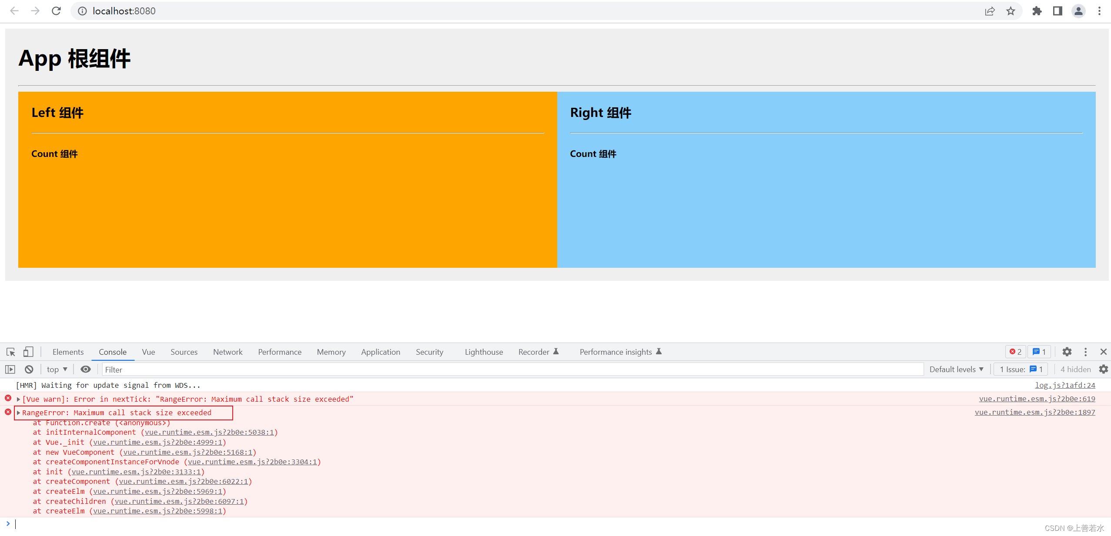
Task: Expand the Vue warn error entry
Action: tap(18, 399)
